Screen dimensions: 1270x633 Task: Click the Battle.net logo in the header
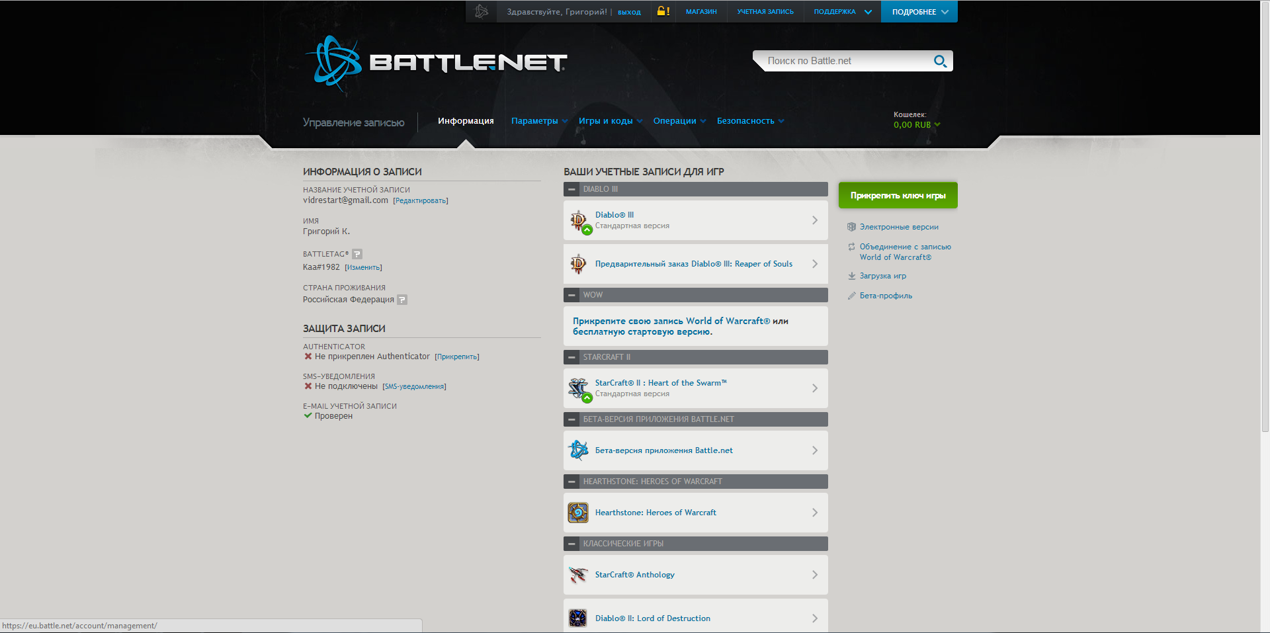[x=437, y=63]
